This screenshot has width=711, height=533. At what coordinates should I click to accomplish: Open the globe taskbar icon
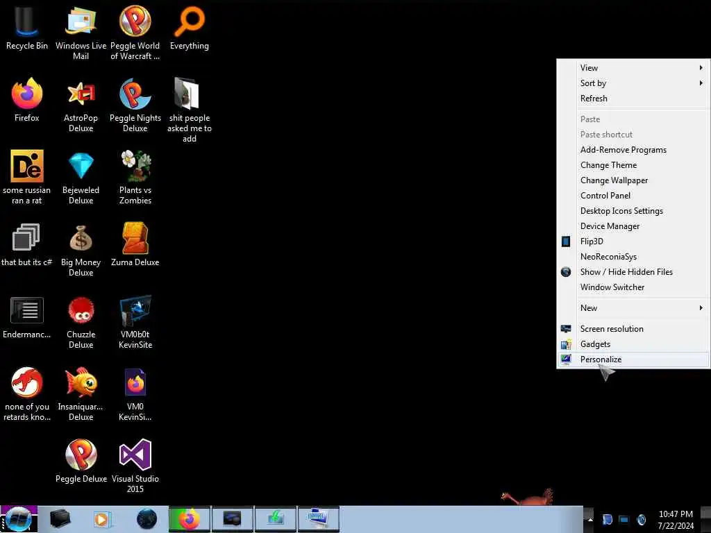147,519
